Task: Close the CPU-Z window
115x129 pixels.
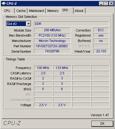Action: click(x=111, y=4)
